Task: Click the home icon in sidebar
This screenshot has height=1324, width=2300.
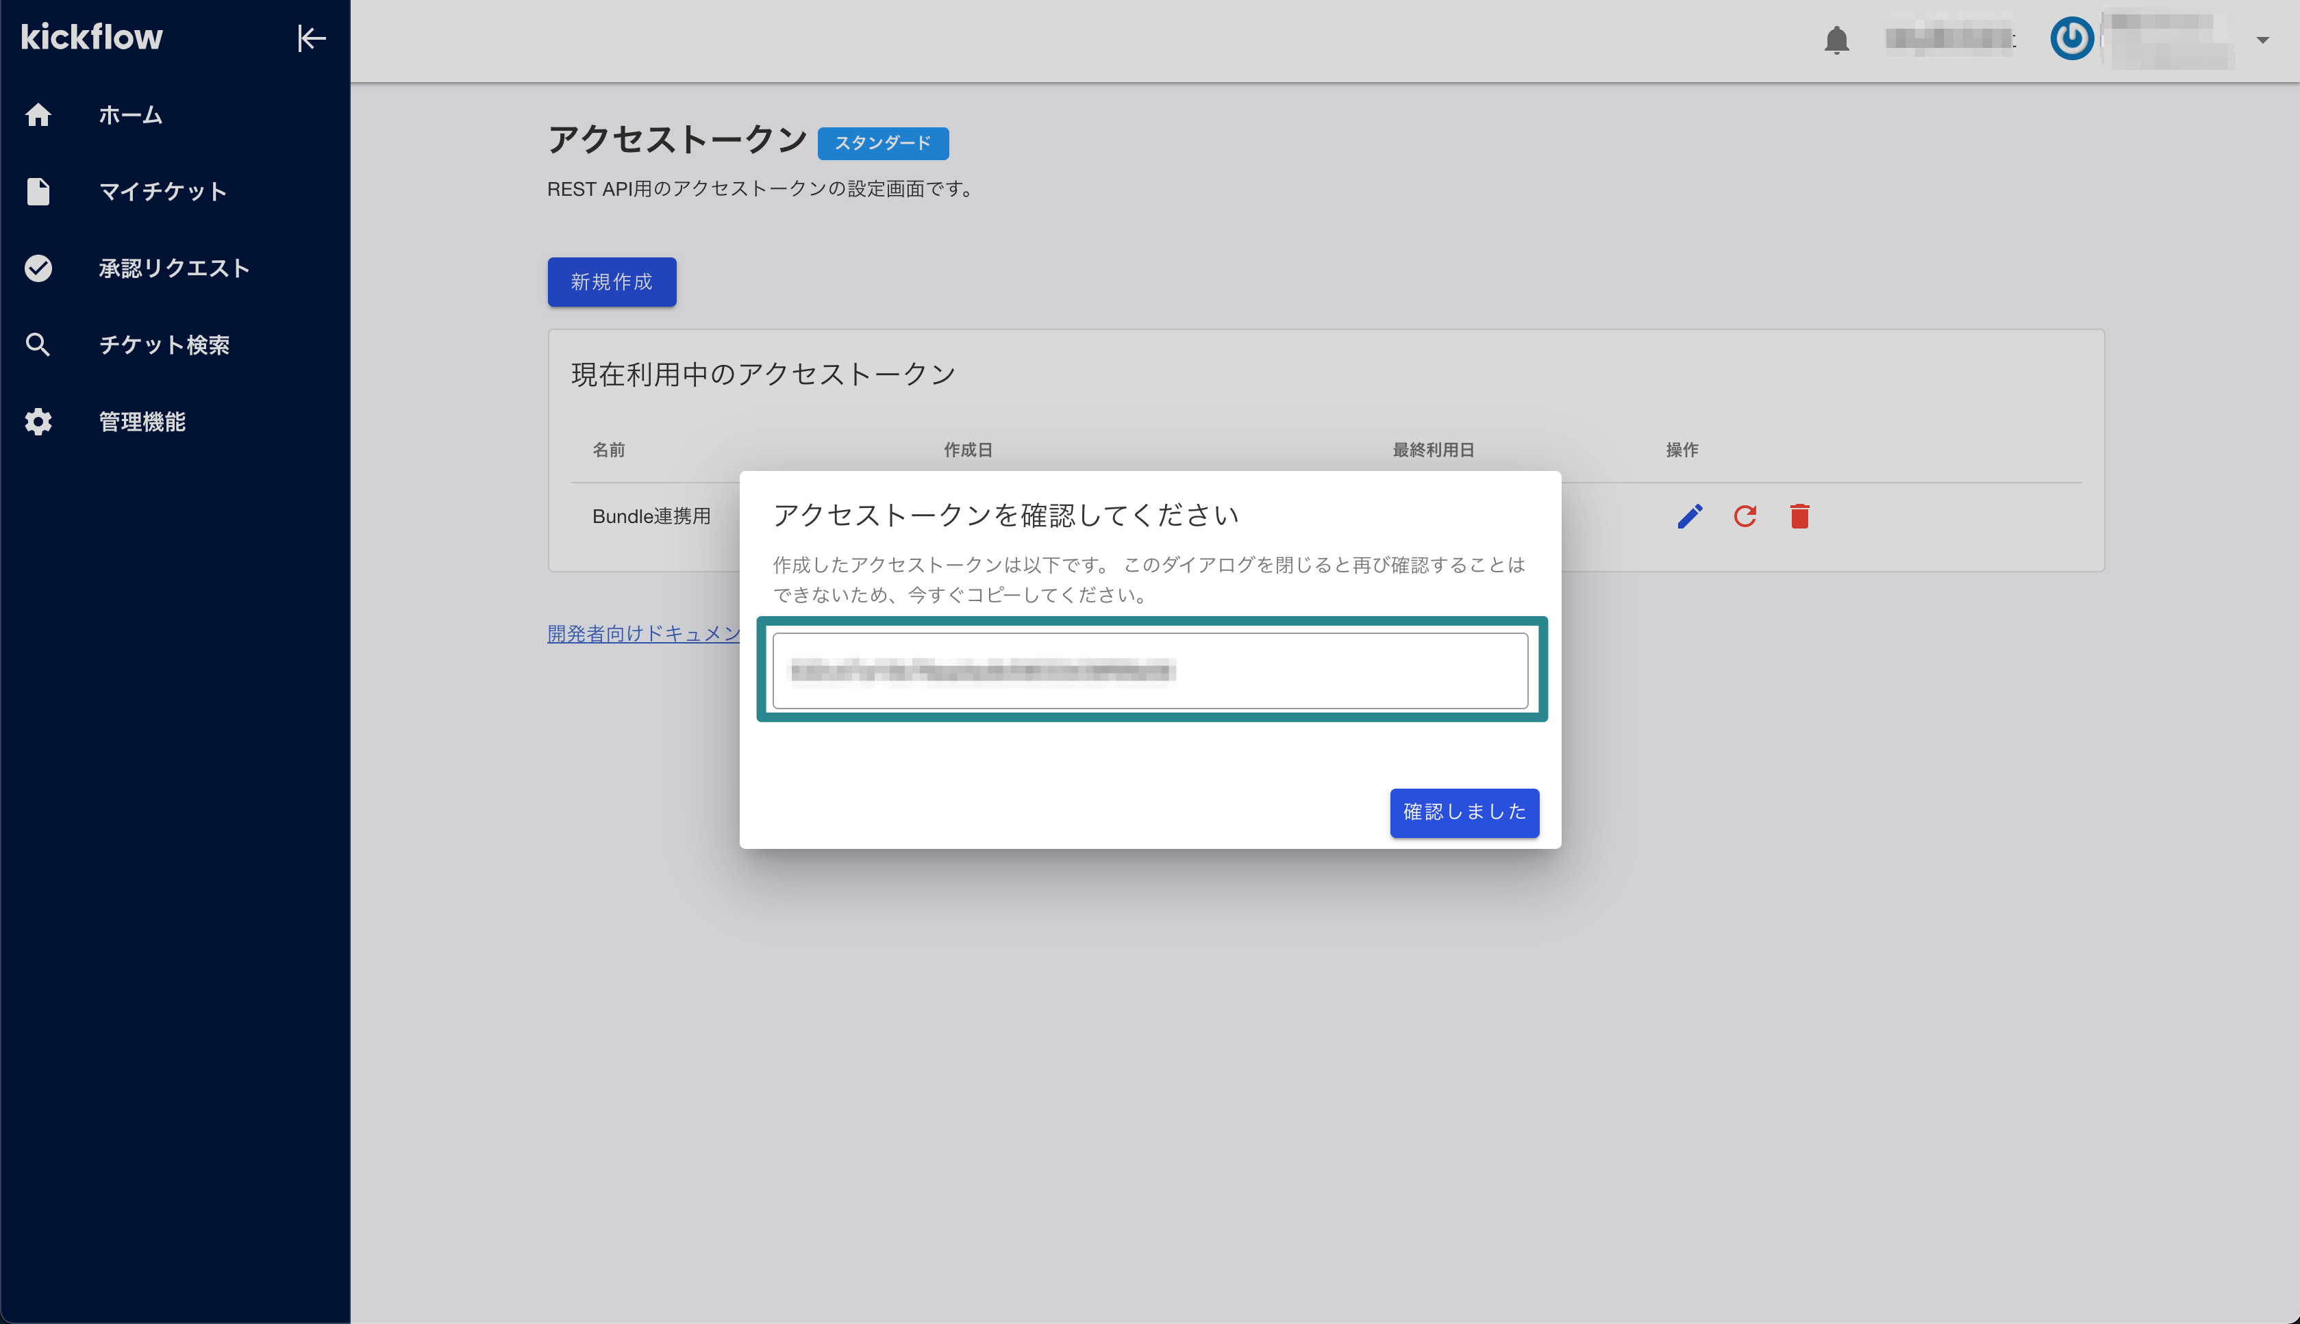Action: 38,116
